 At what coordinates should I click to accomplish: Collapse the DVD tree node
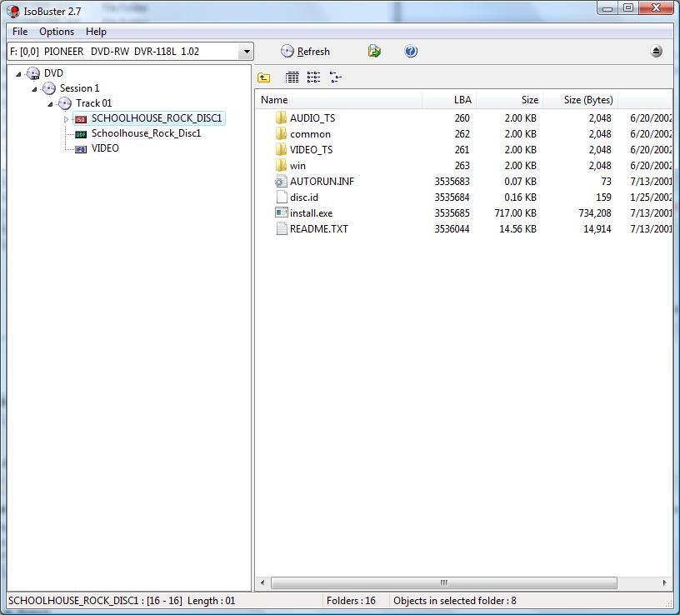[x=18, y=74]
